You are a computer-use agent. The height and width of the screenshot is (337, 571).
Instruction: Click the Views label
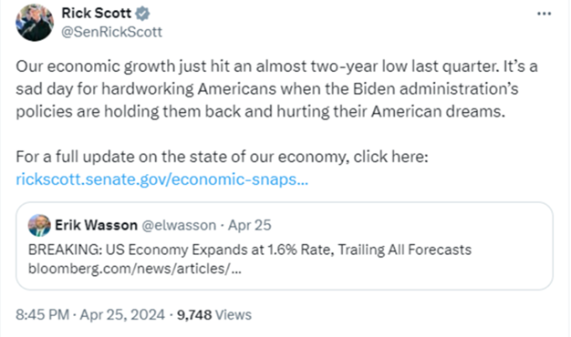click(234, 315)
